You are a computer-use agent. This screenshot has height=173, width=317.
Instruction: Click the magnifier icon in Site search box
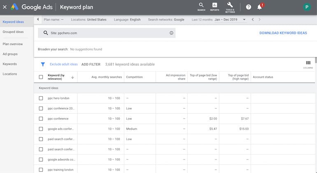coord(46,33)
